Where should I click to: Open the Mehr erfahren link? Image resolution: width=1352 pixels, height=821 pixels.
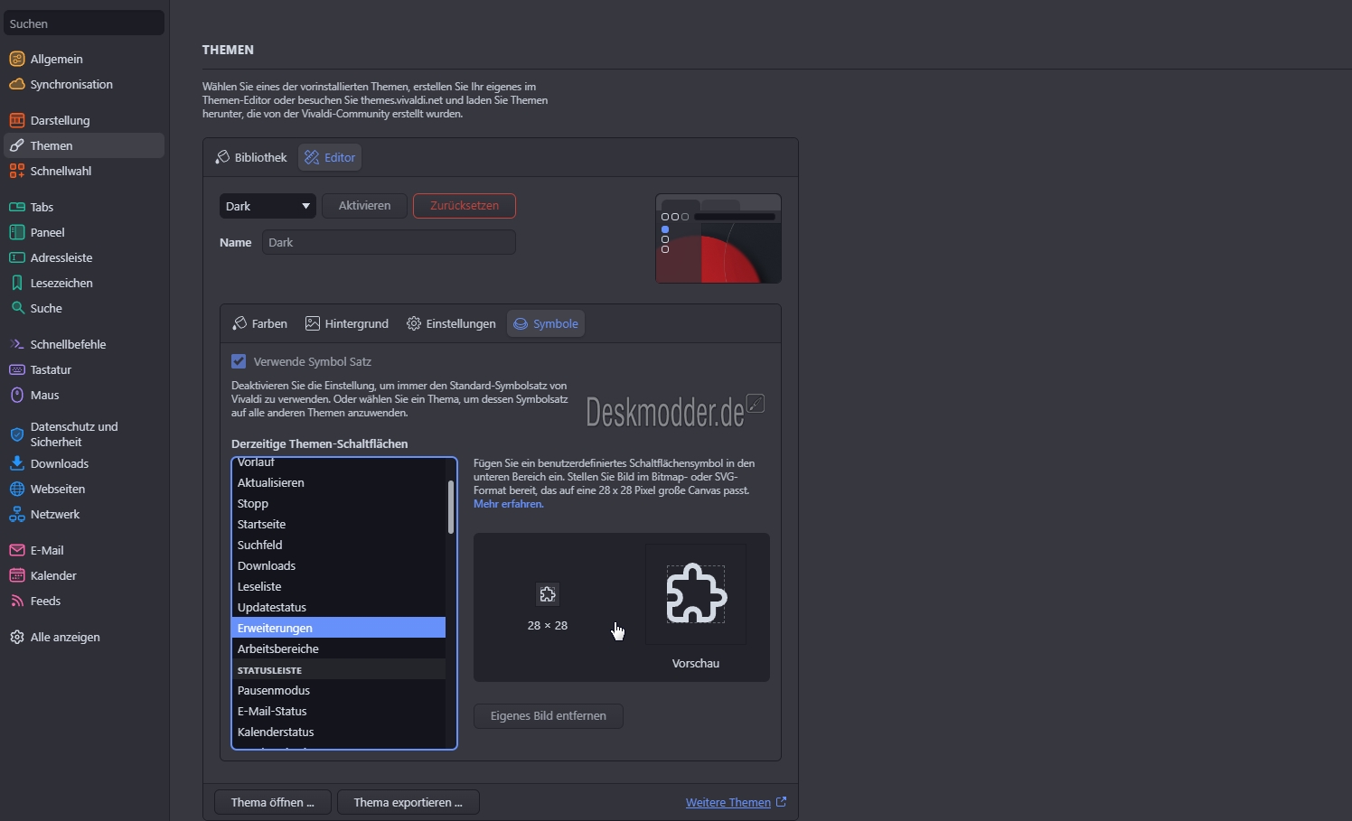(509, 504)
